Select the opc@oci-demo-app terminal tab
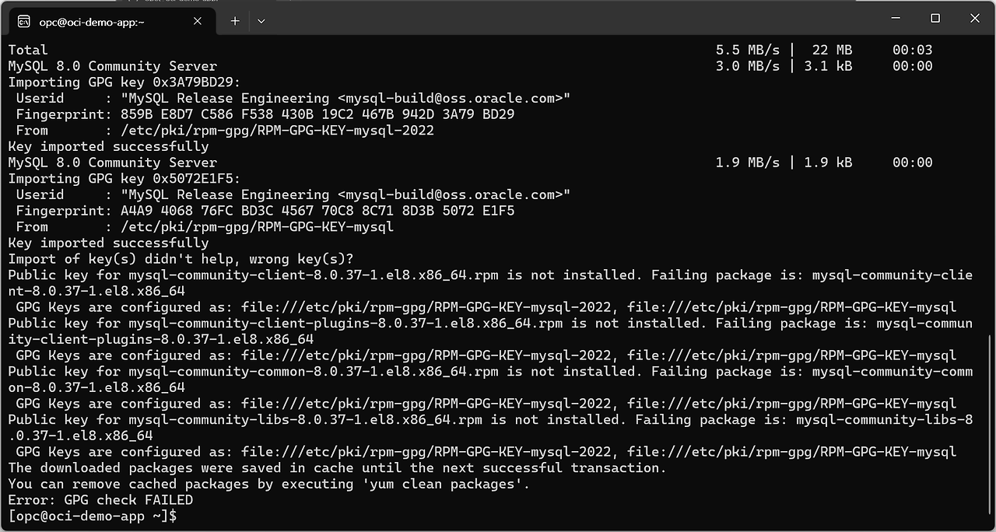Viewport: 996px width, 532px height. click(x=101, y=22)
